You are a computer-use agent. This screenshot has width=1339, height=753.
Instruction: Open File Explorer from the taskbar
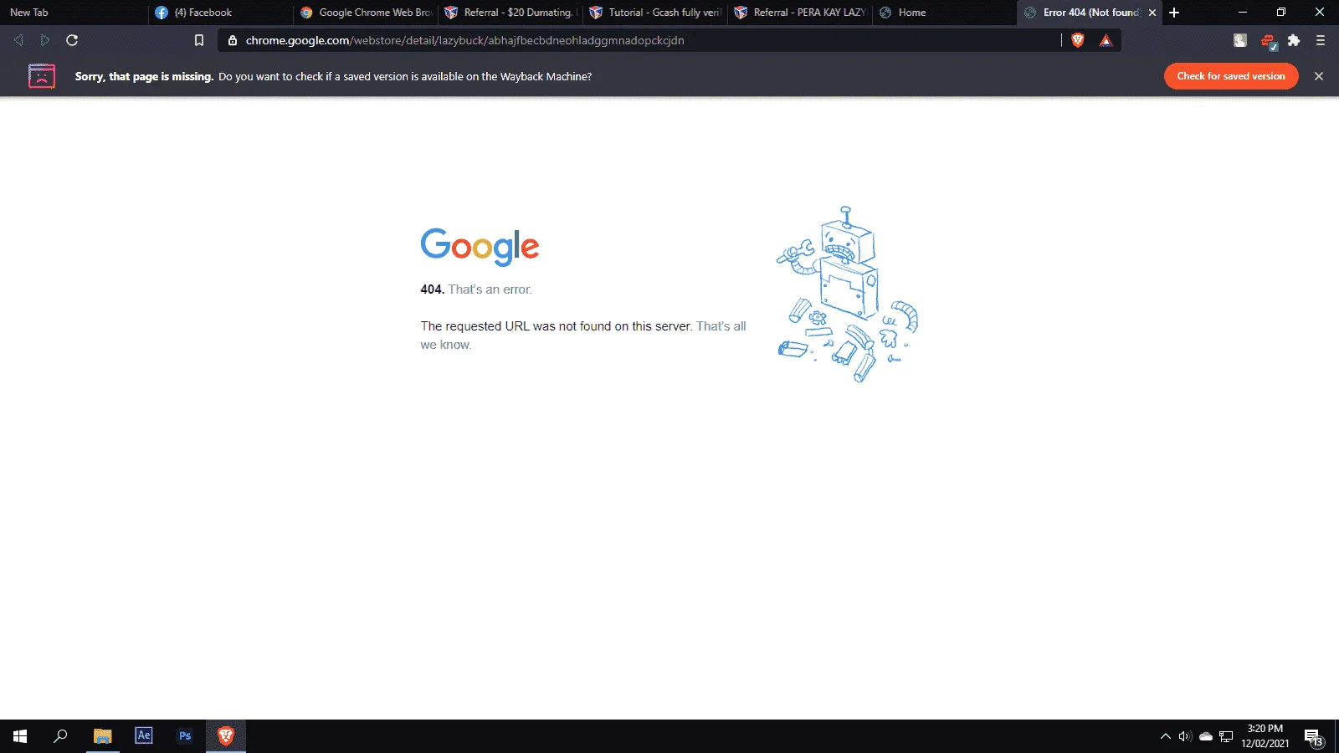pos(102,736)
